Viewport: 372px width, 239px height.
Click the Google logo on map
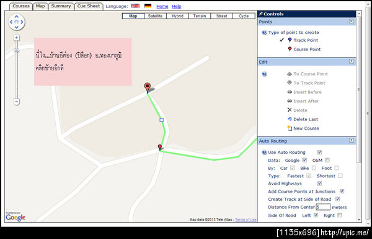pos(15,217)
